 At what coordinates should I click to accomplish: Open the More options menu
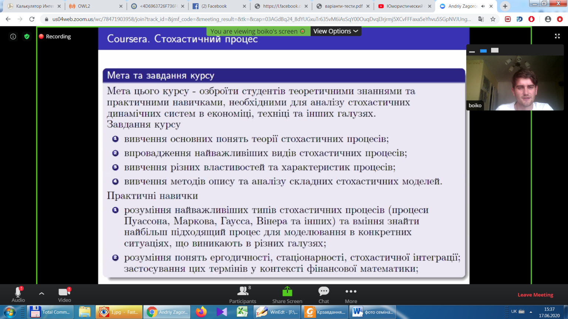pos(351,295)
